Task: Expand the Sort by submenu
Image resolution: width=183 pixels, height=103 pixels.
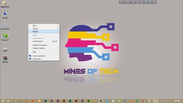Action: click(x=44, y=29)
